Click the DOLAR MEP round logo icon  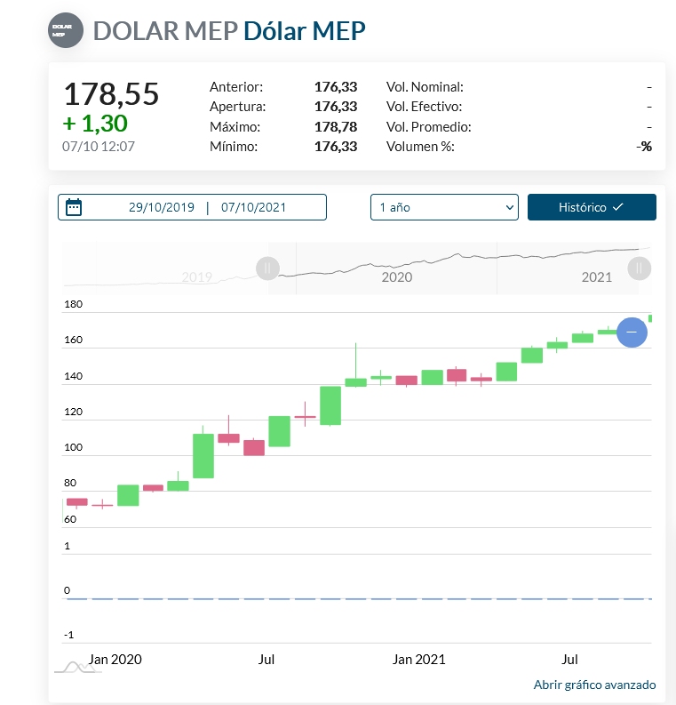tap(62, 29)
